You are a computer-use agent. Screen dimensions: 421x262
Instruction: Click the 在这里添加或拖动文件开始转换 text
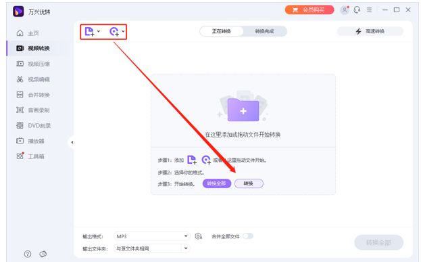(x=243, y=135)
